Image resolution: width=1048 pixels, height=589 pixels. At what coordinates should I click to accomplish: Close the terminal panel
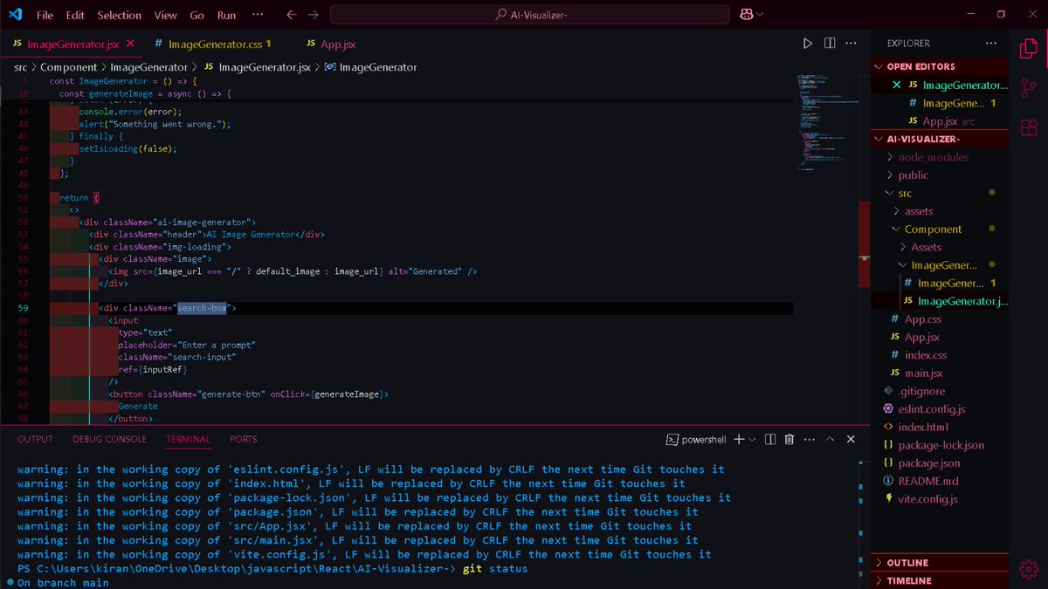pos(851,440)
